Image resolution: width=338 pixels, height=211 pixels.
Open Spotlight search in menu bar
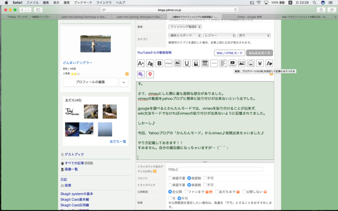tap(314, 3)
